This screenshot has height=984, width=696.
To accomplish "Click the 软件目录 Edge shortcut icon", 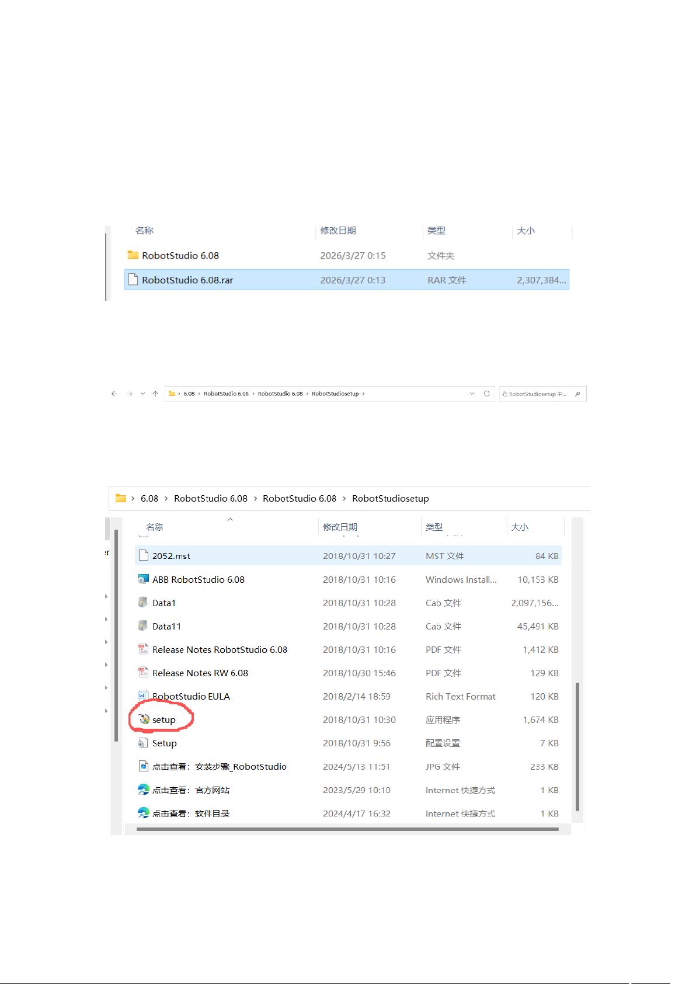I will coord(143,813).
